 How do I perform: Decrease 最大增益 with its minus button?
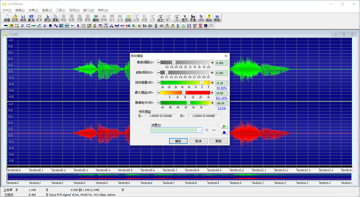point(159,93)
